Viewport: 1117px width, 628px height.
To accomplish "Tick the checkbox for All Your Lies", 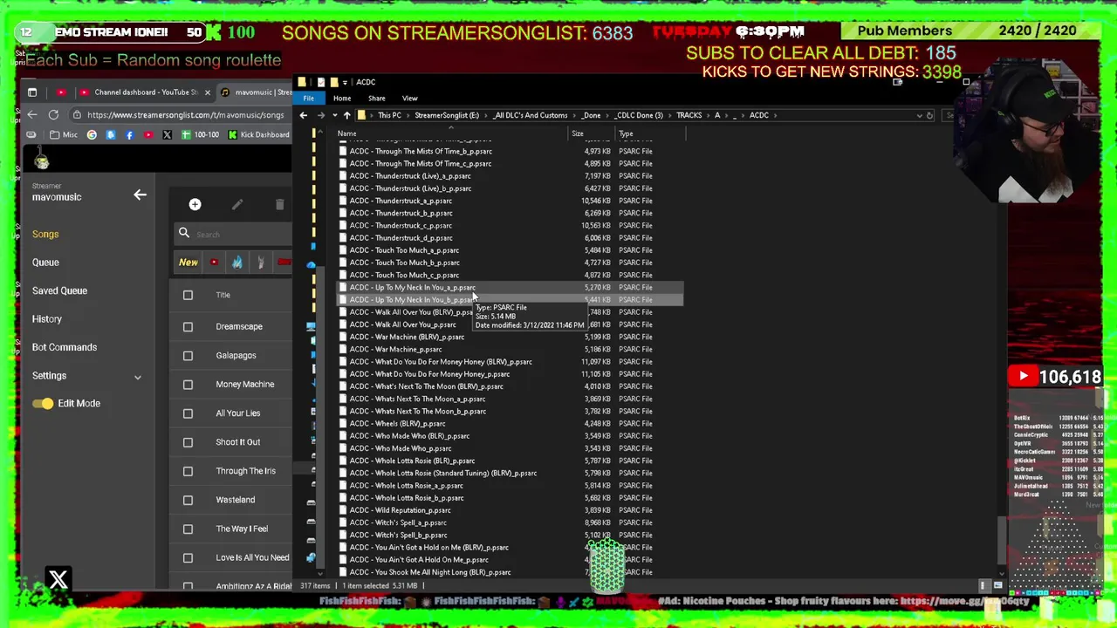I will pyautogui.click(x=188, y=413).
